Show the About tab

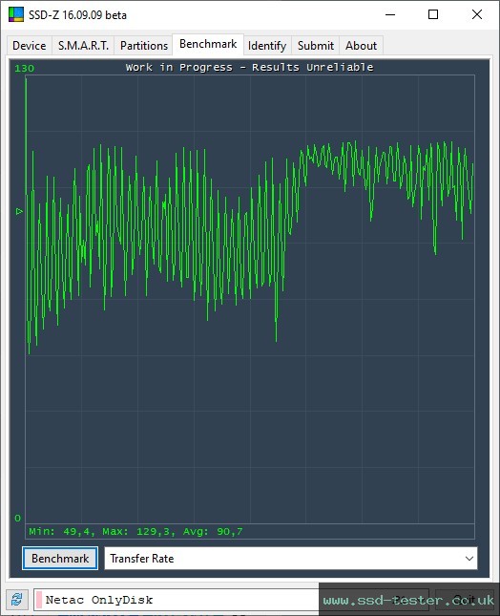[x=361, y=46]
